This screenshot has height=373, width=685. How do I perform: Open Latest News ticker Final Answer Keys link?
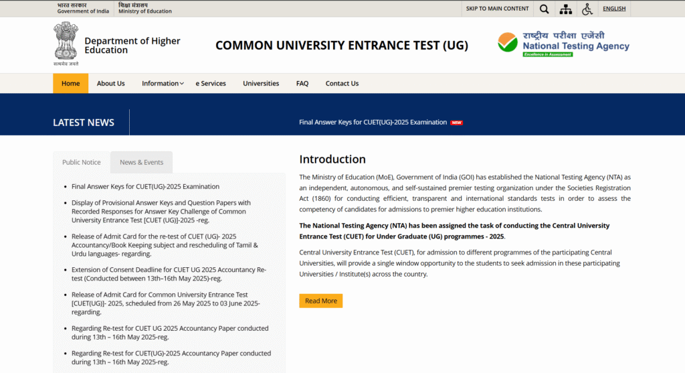(x=373, y=123)
